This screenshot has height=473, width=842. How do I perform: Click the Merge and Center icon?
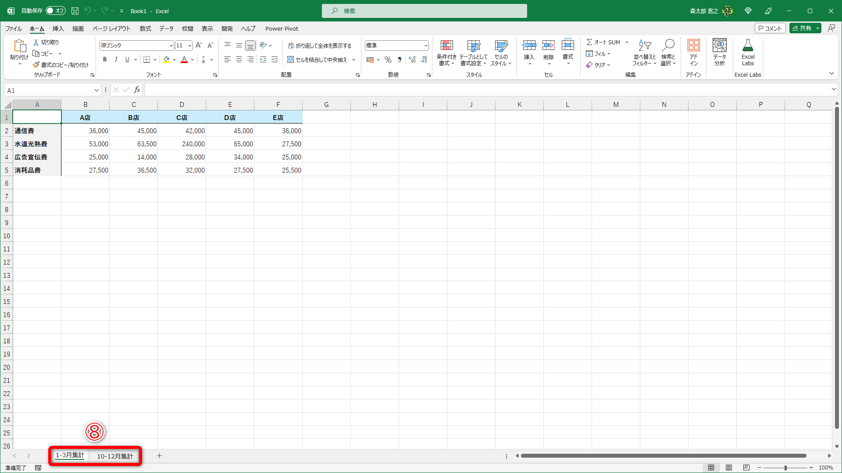click(290, 60)
